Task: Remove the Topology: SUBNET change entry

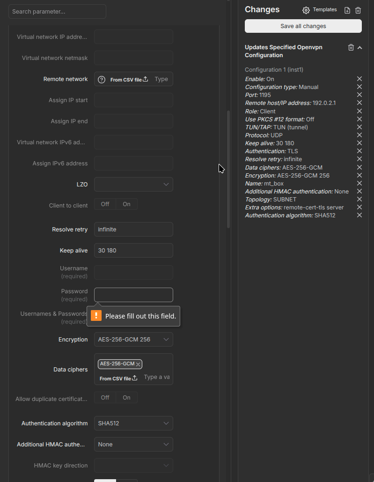Action: coord(359,199)
